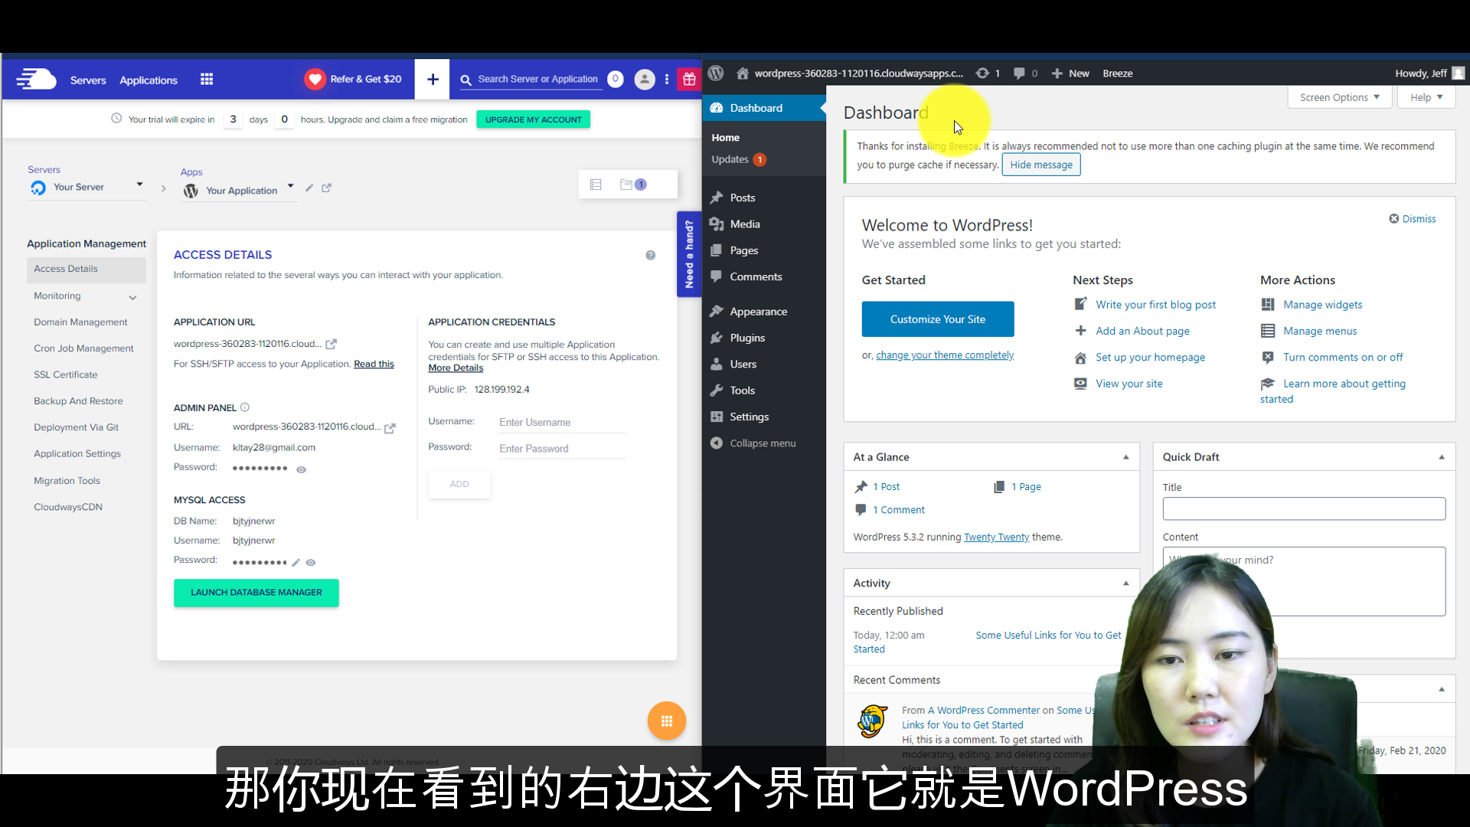
Task: Click the Quick Draft Title field
Action: point(1303,509)
